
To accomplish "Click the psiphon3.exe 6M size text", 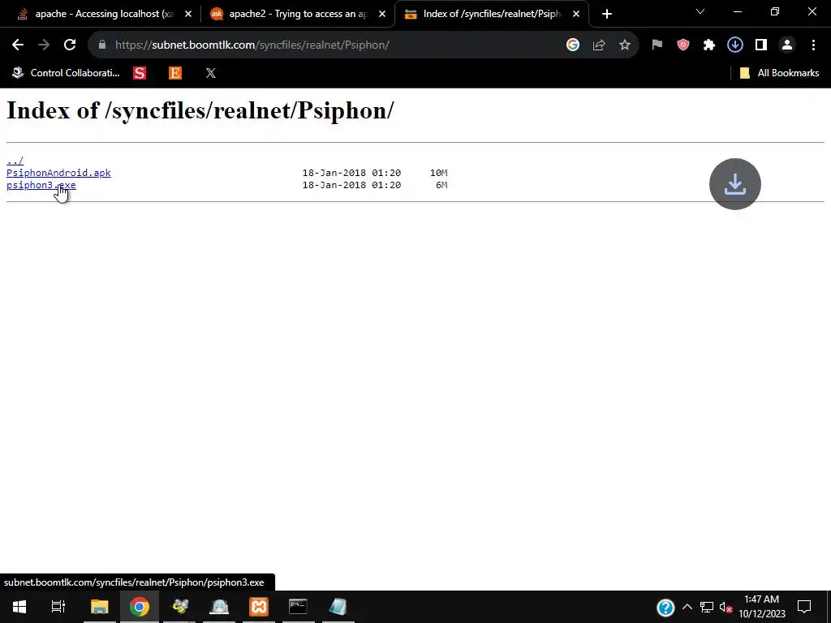I will point(441,185).
